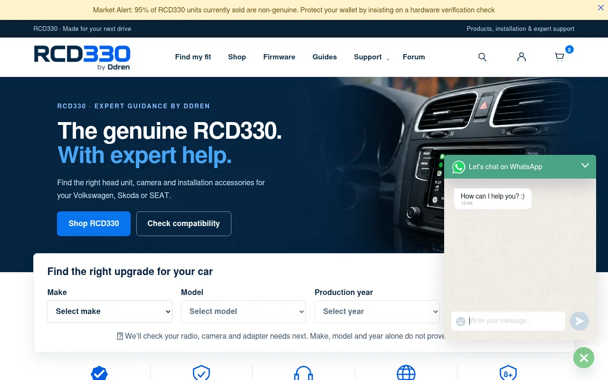This screenshot has height=380, width=608.
Task: Click the Shop RCD330 button
Action: point(94,224)
